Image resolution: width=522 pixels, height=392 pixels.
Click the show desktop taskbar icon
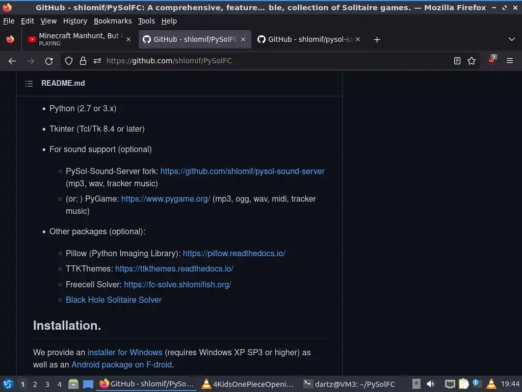pos(88,384)
